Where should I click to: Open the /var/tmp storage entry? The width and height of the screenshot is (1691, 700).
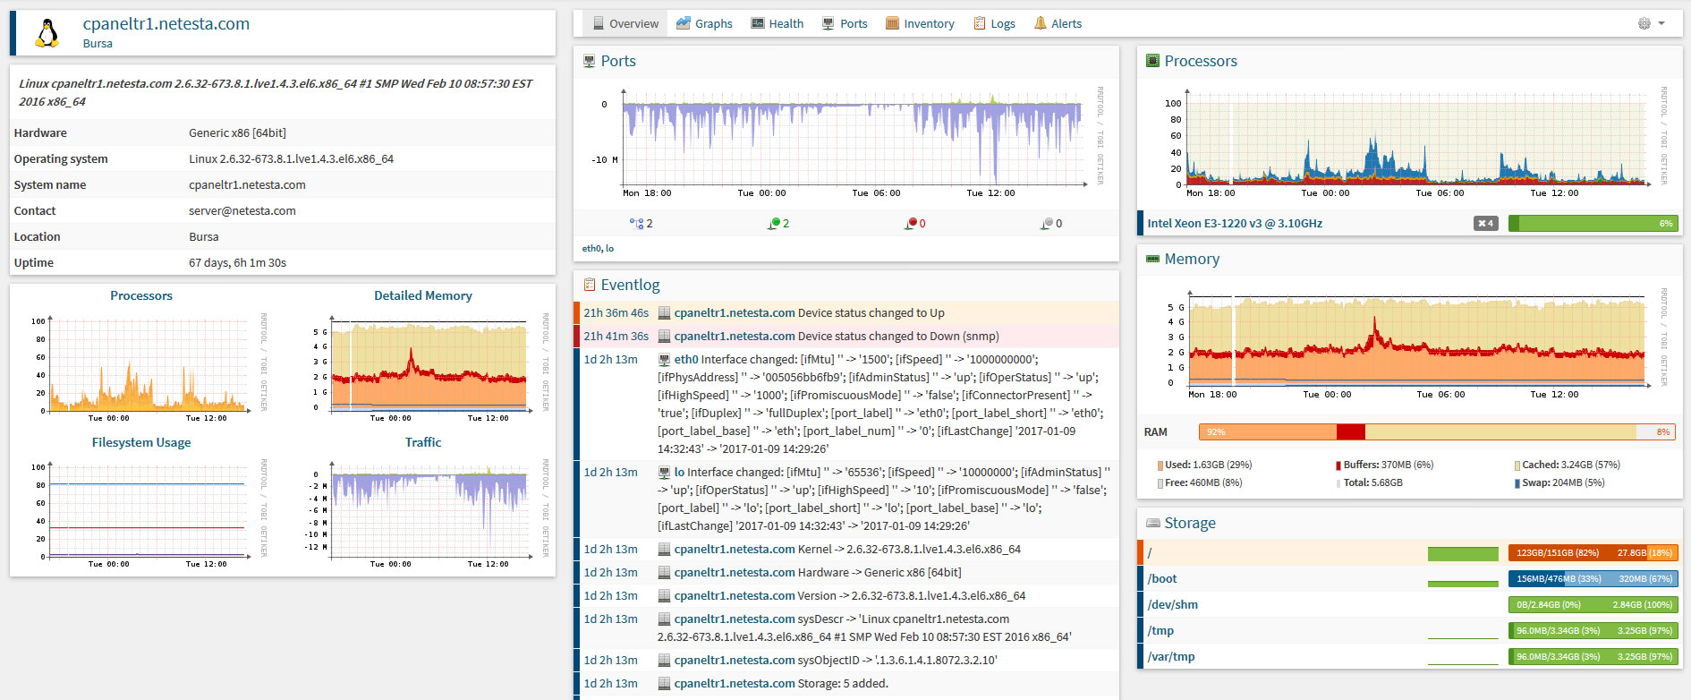tap(1171, 657)
